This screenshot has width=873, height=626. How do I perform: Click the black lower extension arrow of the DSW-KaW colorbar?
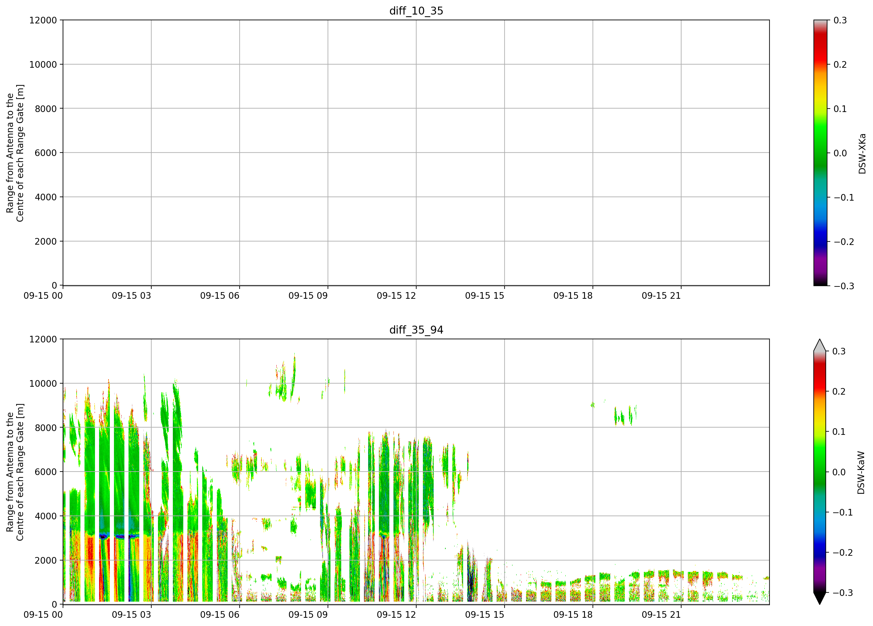[820, 599]
